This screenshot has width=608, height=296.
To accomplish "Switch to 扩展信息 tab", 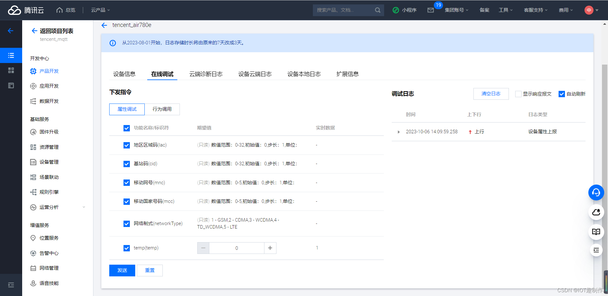I will [x=347, y=74].
